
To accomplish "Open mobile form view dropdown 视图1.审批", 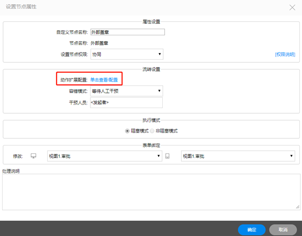I will pos(238,156).
